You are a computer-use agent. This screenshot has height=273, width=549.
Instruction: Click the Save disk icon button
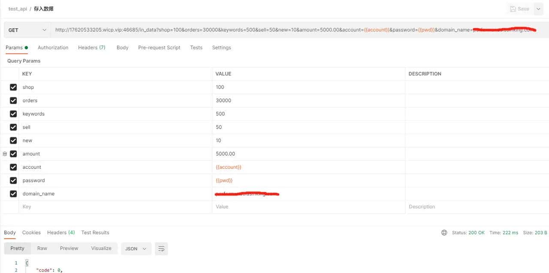(519, 9)
